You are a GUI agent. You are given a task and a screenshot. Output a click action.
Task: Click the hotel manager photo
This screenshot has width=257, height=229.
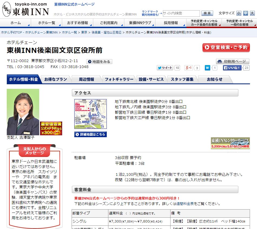click(x=23, y=112)
